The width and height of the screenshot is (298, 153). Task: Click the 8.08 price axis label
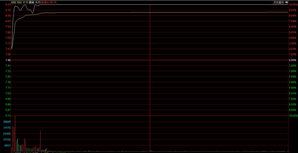click(x=8, y=16)
